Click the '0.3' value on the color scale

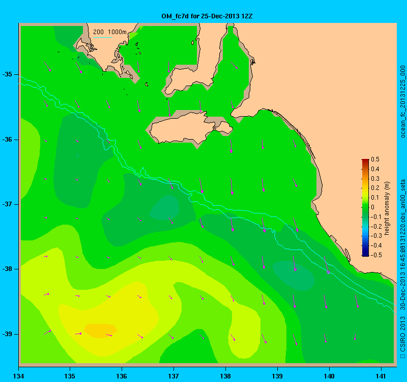pyautogui.click(x=375, y=179)
